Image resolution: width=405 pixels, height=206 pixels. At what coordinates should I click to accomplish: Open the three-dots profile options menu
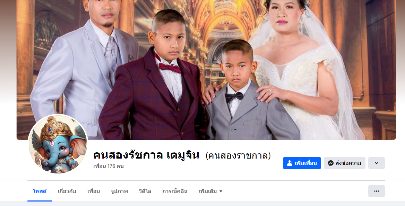(376, 191)
